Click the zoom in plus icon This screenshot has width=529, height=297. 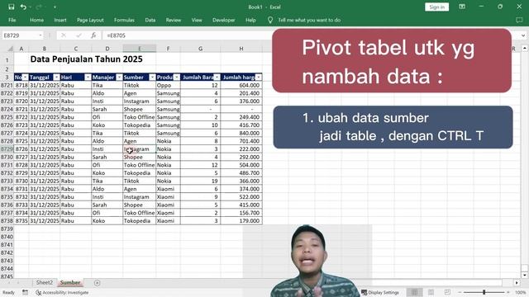(x=508, y=292)
